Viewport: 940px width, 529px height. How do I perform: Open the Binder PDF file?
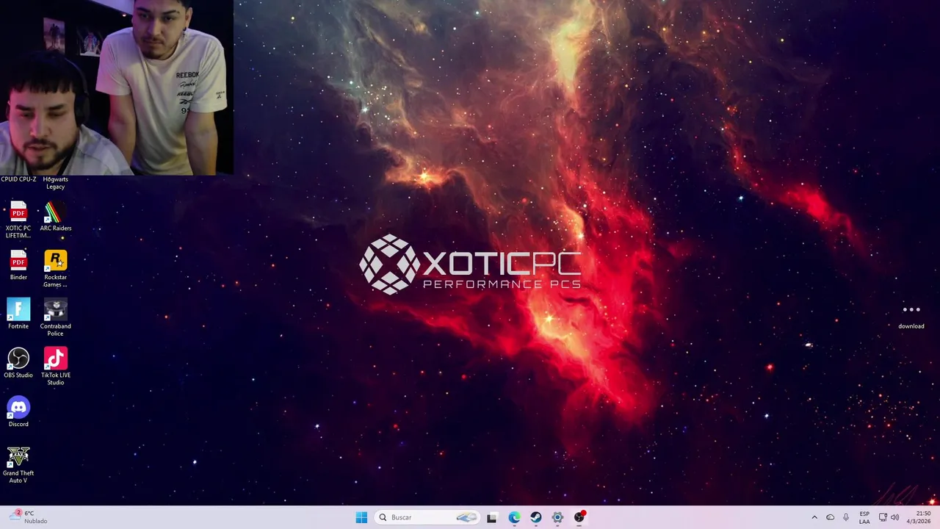(x=18, y=265)
